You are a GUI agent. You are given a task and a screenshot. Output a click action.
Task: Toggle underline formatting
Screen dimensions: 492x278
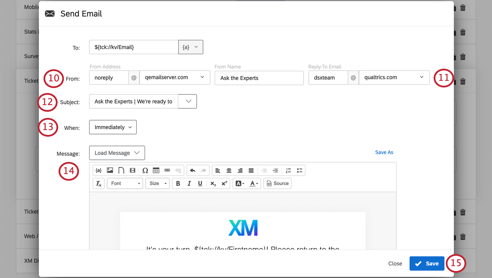200,183
